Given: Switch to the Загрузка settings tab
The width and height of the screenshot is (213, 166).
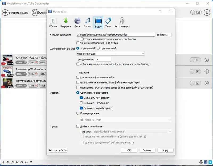Looking at the screenshot, I should click(65, 23).
